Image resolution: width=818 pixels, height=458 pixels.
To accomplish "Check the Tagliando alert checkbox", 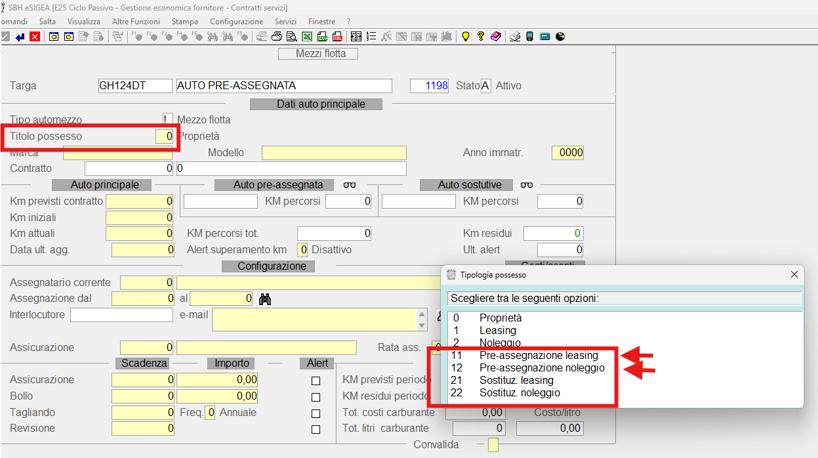I will click(316, 413).
